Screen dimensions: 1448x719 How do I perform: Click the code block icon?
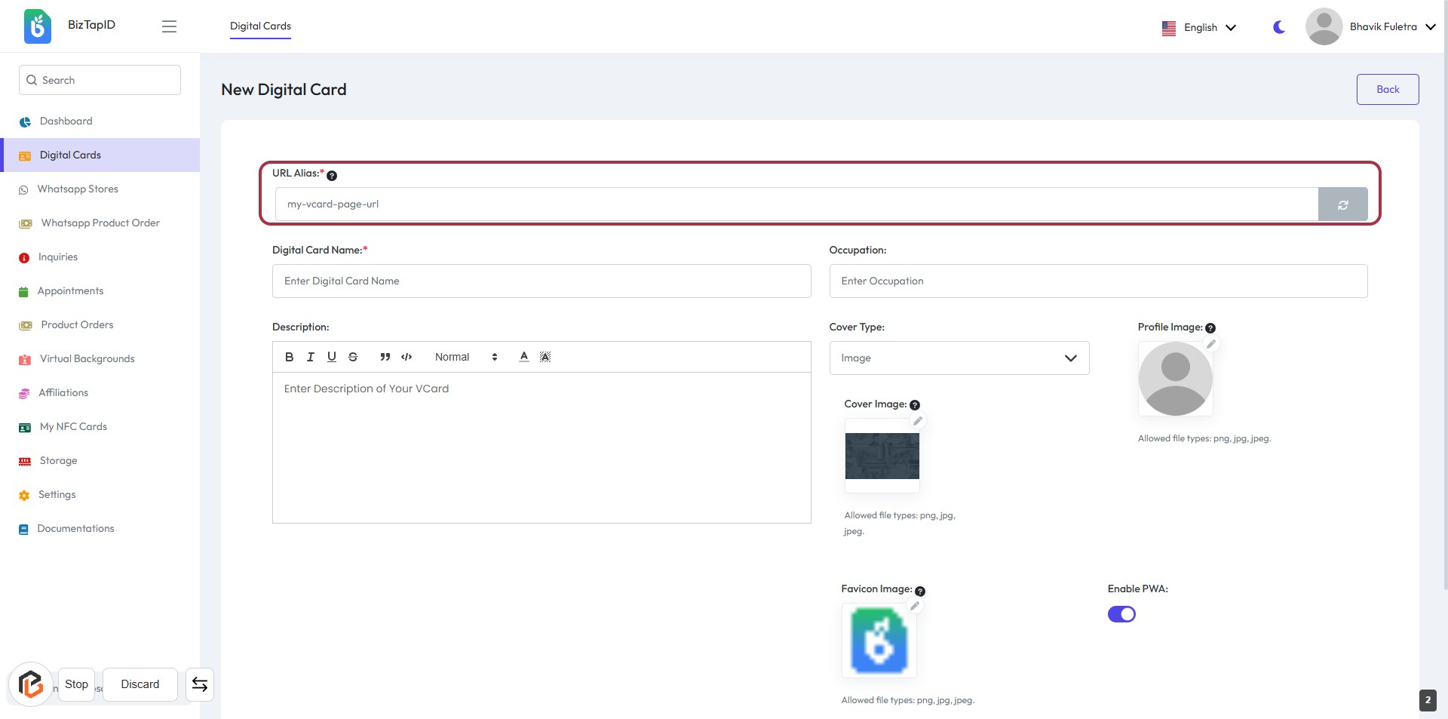tap(406, 357)
